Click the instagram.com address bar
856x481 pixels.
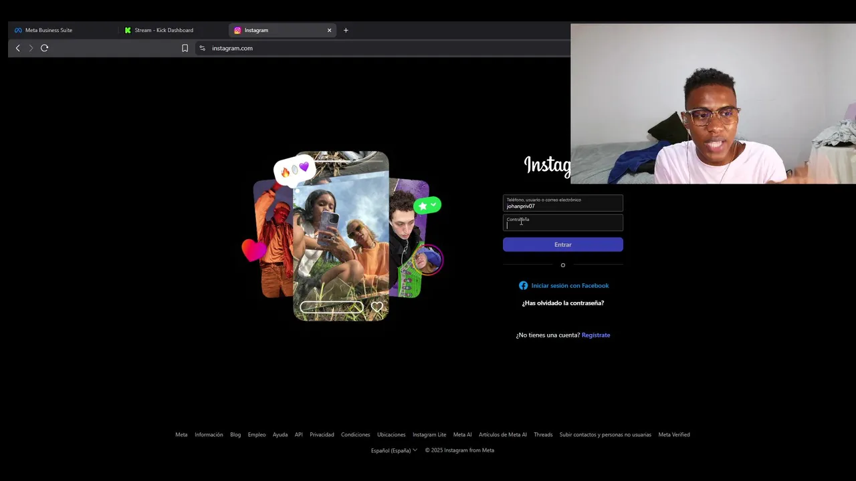(x=232, y=48)
